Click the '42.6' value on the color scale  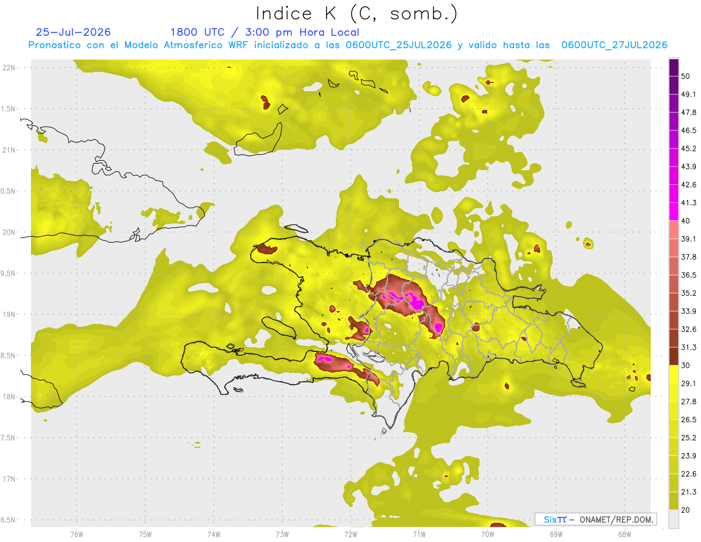689,185
